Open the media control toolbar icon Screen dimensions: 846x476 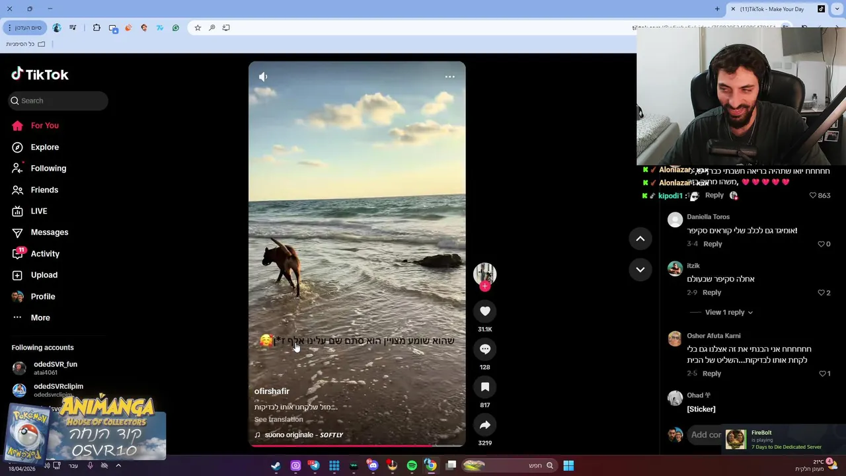(73, 28)
